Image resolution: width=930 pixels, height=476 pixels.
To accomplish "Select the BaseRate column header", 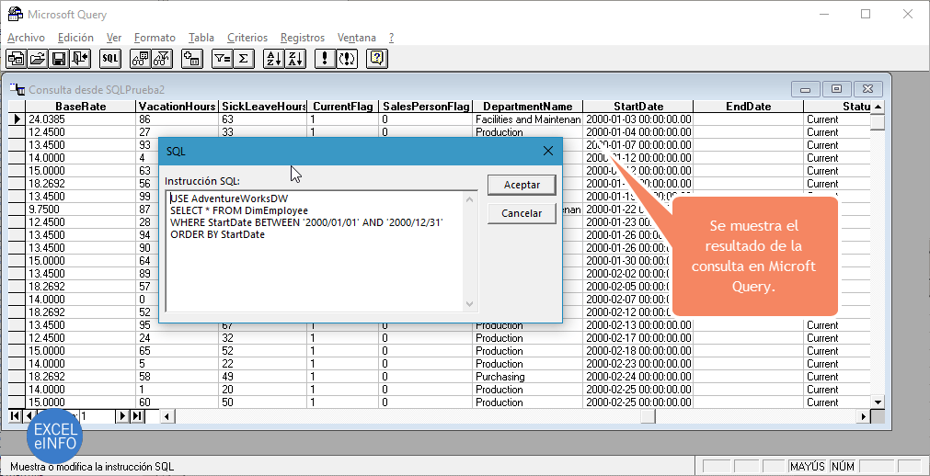I will (81, 107).
